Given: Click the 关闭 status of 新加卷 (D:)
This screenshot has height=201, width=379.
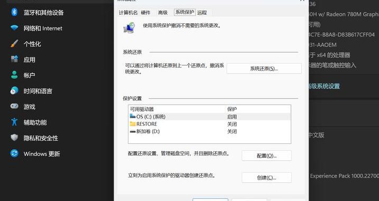Looking at the screenshot, I should tap(232, 132).
